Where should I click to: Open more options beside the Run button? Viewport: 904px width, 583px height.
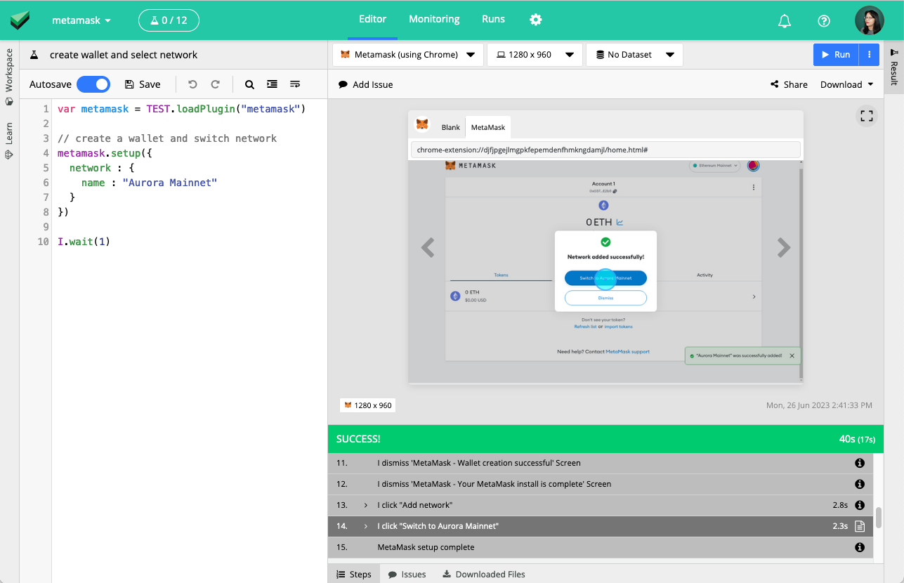click(x=869, y=55)
